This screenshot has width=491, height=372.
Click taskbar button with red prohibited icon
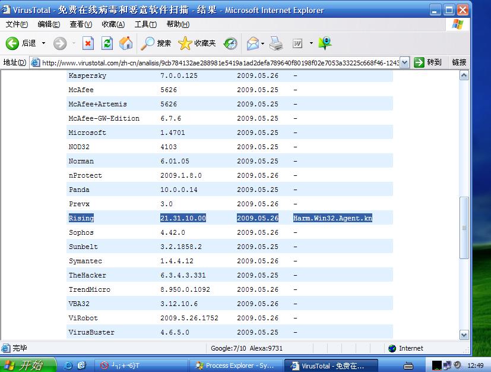tap(141, 365)
